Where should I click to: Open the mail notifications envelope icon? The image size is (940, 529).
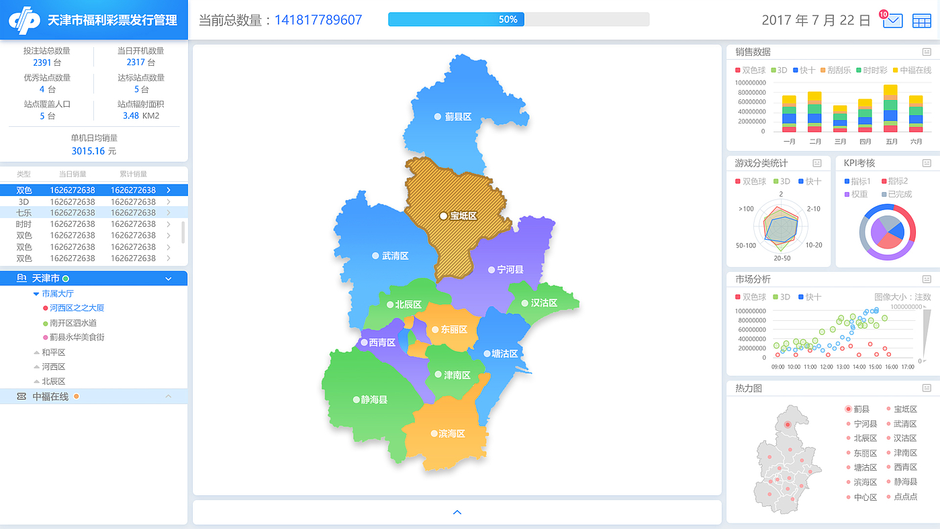coord(892,21)
